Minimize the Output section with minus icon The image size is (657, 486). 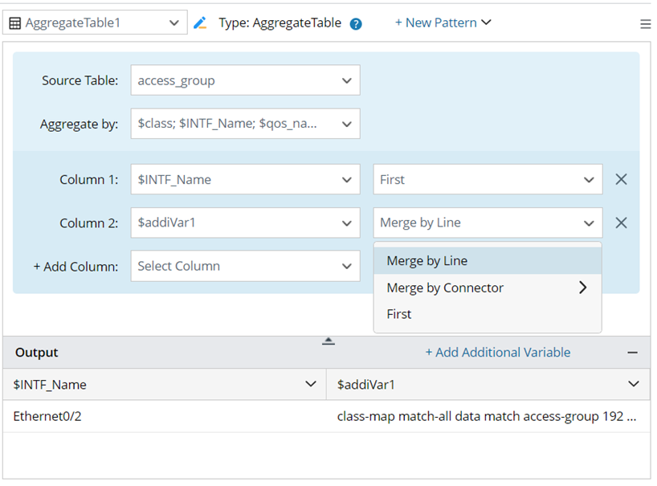[x=633, y=353]
